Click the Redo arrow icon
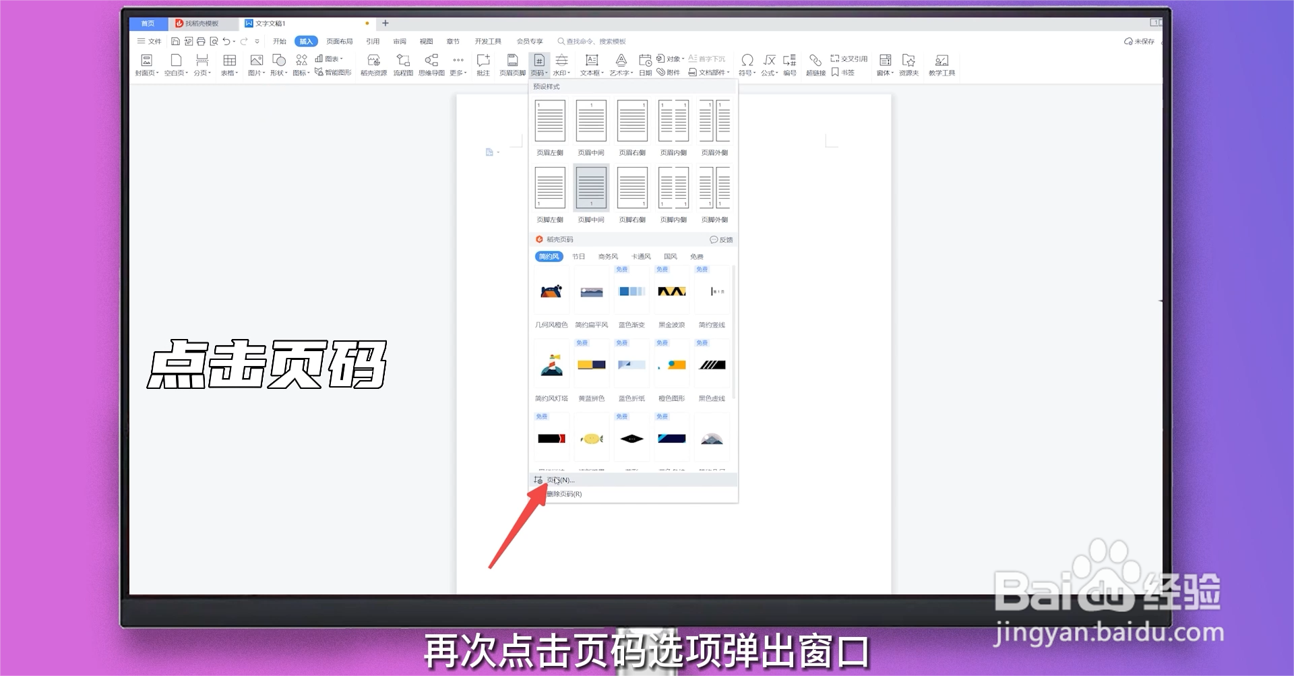1294x676 pixels. pos(244,42)
